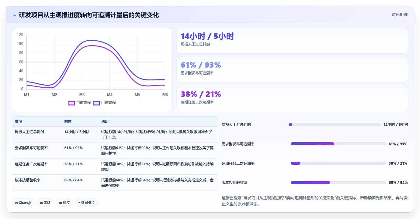The height and width of the screenshot is (219, 420).
Task: Click the purple 当前表现 legend swatch
Action: tap(72, 103)
